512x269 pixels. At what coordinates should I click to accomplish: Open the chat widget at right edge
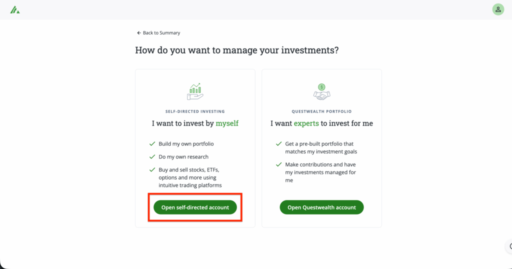tap(509, 246)
